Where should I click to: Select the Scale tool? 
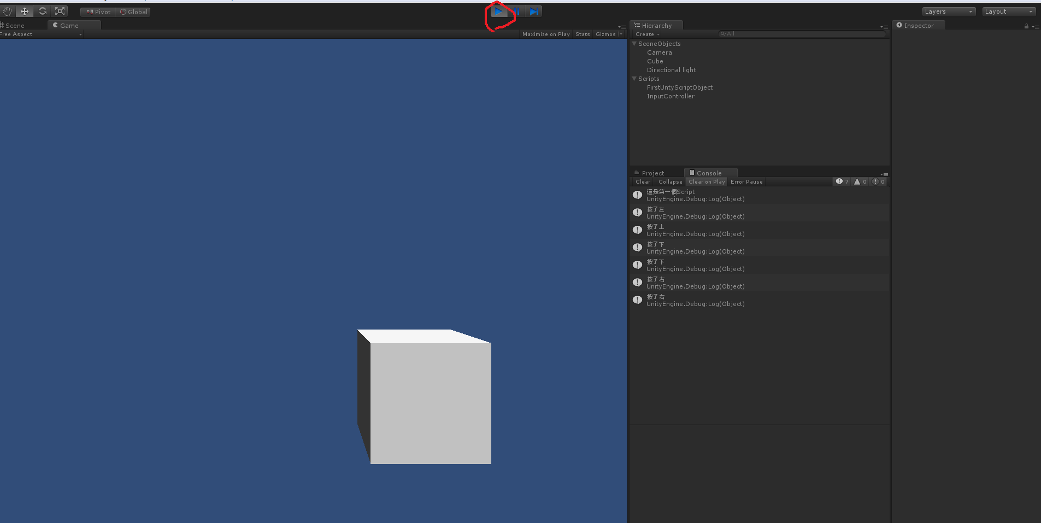pyautogui.click(x=60, y=11)
